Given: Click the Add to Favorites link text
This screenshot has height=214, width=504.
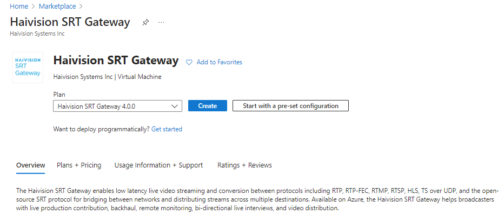Looking at the screenshot, I should click(219, 62).
